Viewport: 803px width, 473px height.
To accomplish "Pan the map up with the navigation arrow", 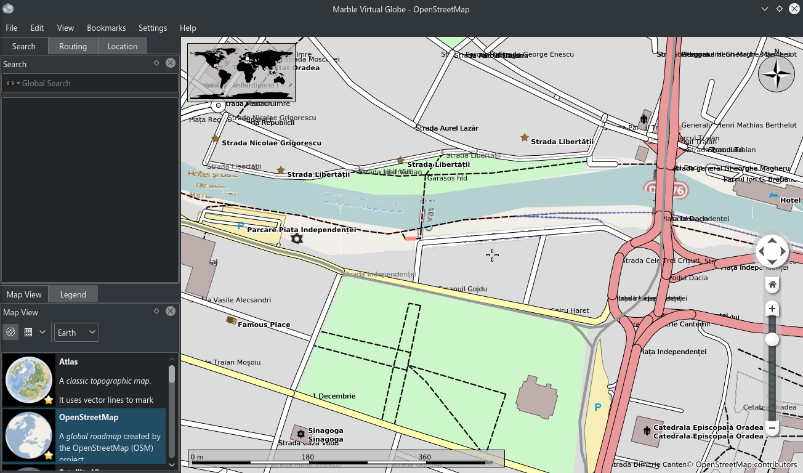I will pos(772,241).
